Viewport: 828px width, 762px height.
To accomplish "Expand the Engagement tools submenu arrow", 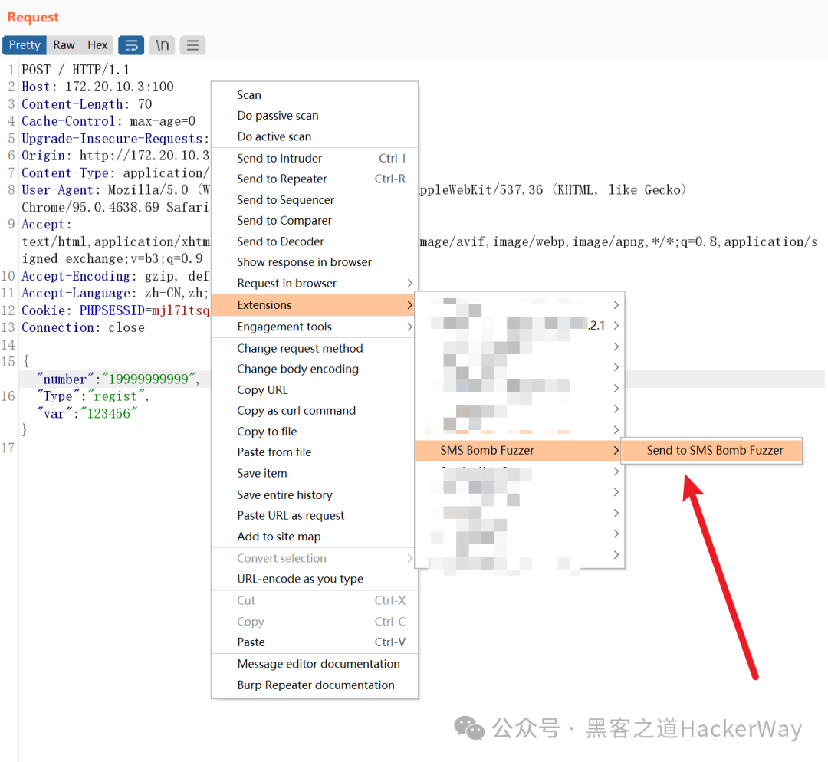I will [x=409, y=327].
